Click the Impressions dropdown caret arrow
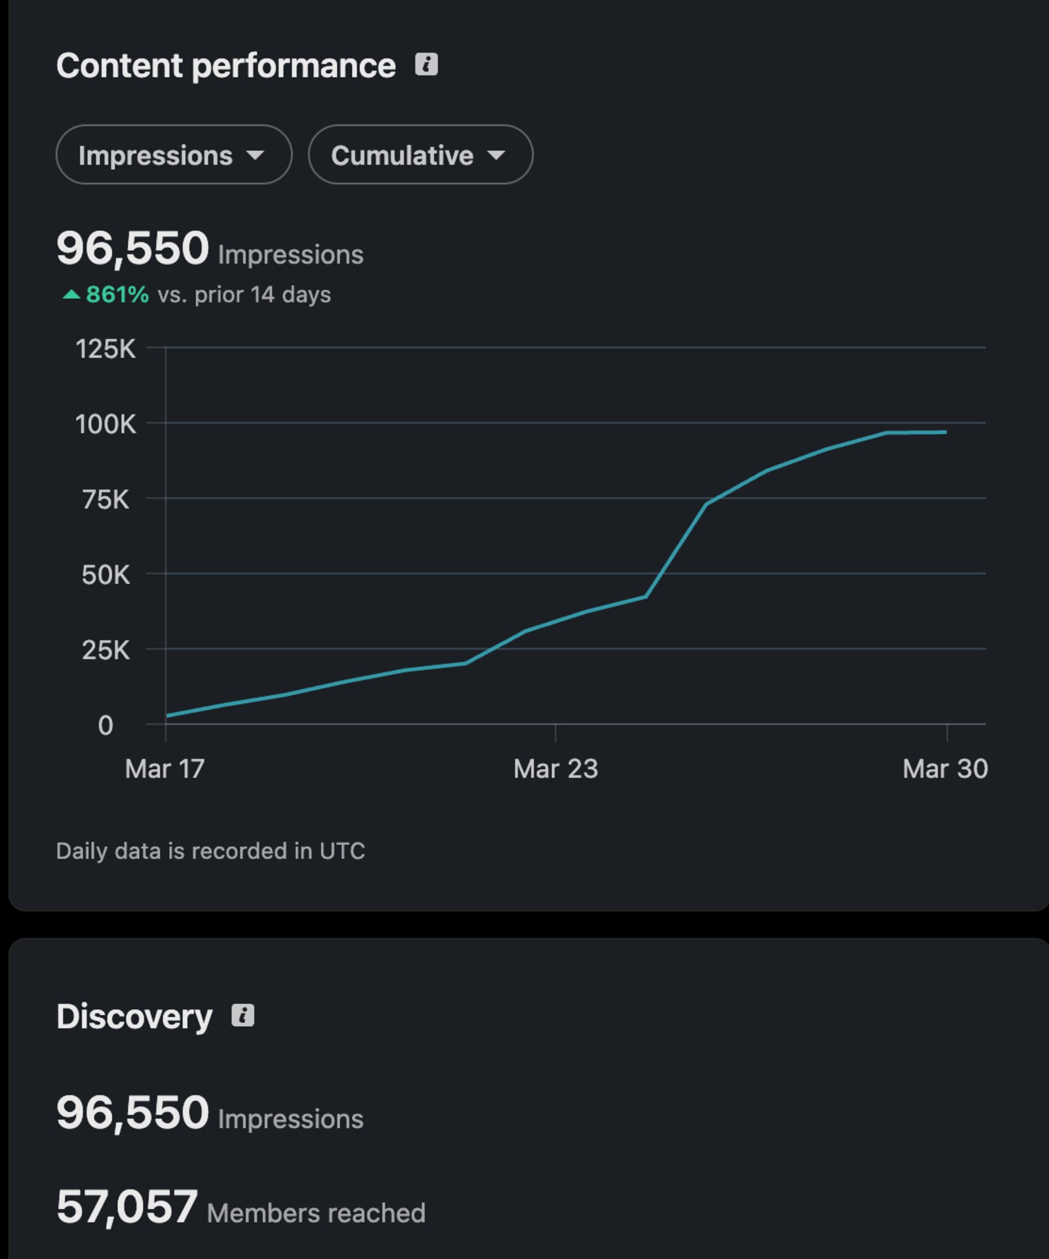Image resolution: width=1049 pixels, height=1259 pixels. tap(255, 155)
